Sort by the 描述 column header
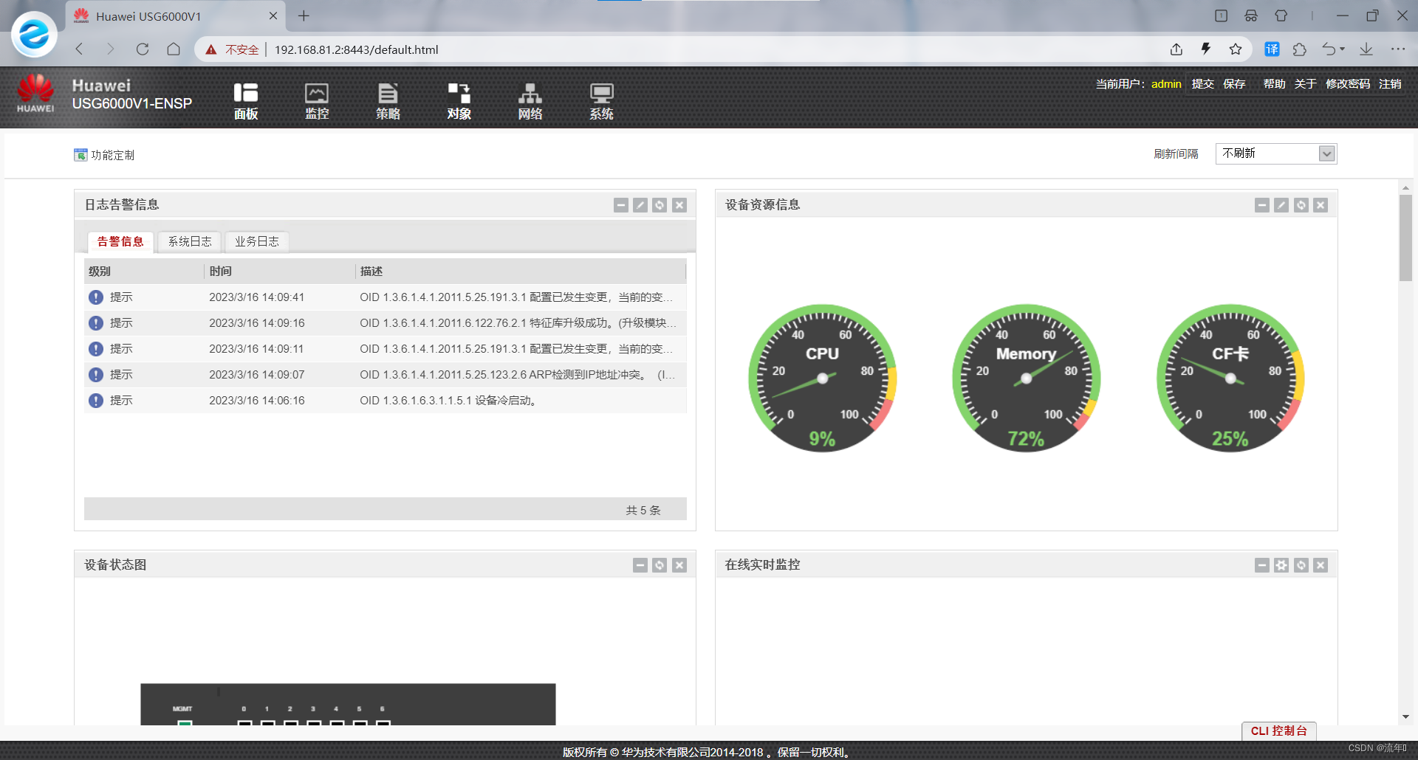Viewport: 1418px width, 760px height. 521,272
